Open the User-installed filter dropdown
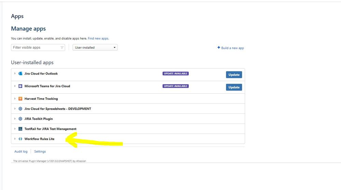The width and height of the screenshot is (341, 190). [x=95, y=48]
